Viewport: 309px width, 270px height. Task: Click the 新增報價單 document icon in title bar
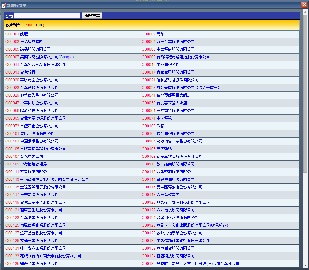[x=4, y=5]
